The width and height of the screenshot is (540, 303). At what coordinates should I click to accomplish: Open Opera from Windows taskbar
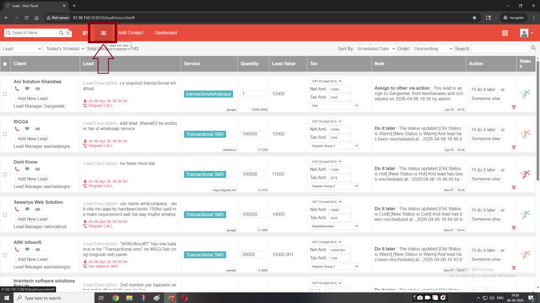point(185,298)
